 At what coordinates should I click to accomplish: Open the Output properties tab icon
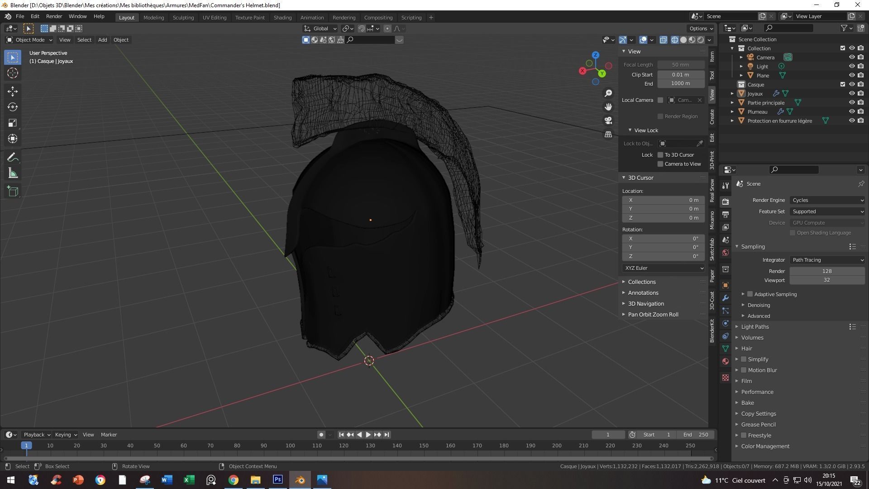click(726, 214)
